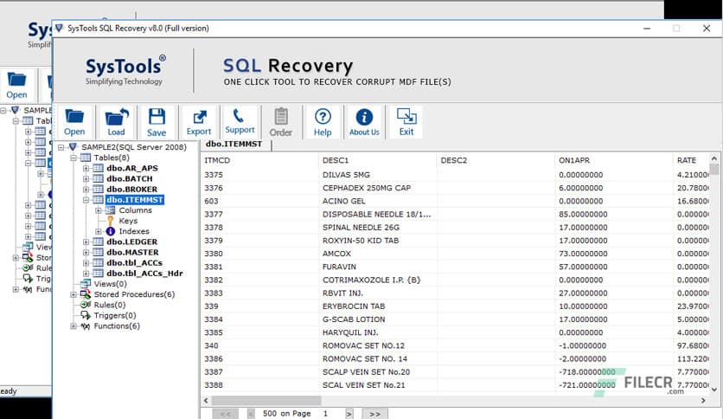
Task: Expand the Columns node under dbo.ITEMMST
Action: (99, 210)
